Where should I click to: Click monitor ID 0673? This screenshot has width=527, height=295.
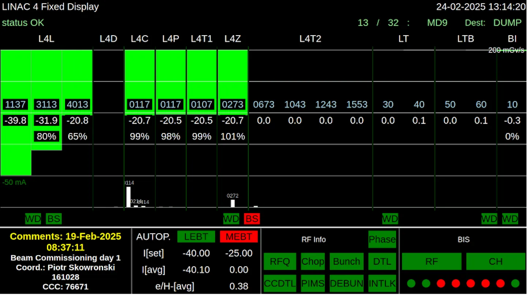pos(264,104)
